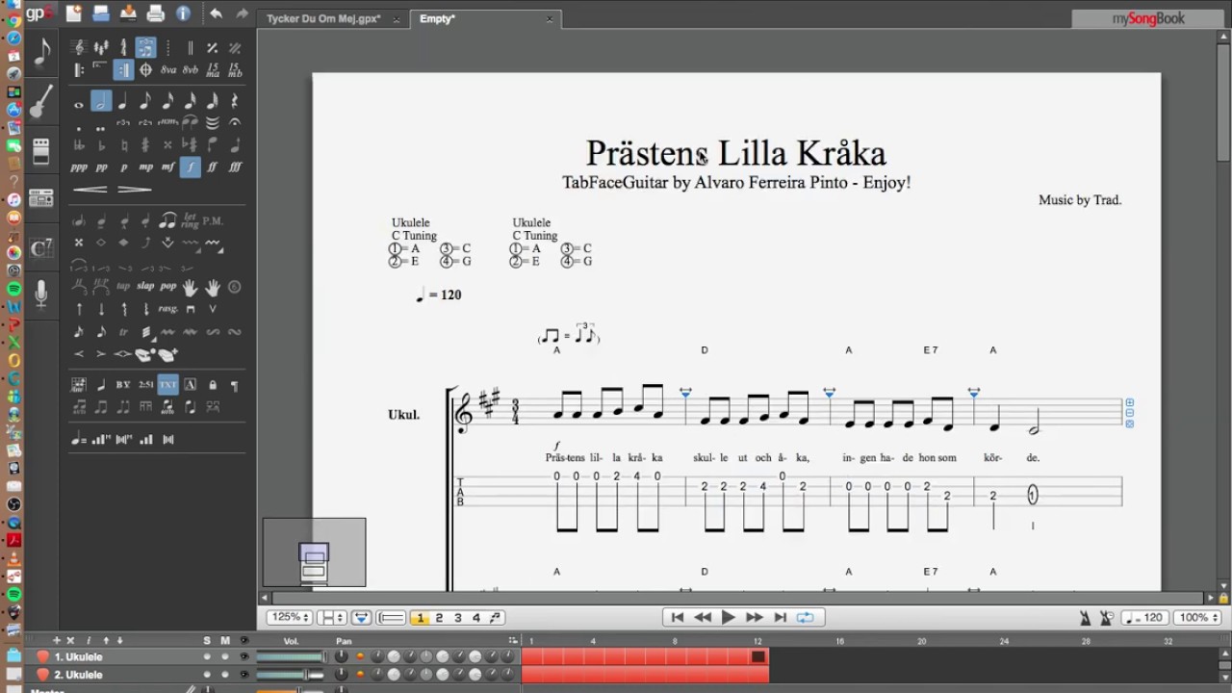Jump to the last bar

pyautogui.click(x=780, y=618)
